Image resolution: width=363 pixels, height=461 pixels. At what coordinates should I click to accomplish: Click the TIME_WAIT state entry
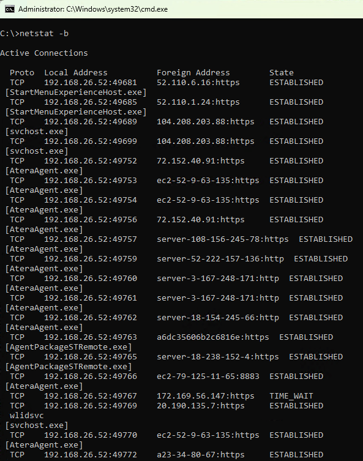[291, 396]
